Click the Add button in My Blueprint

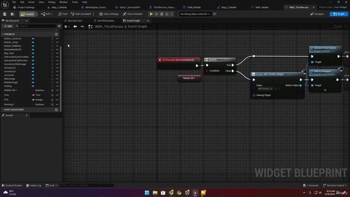coord(8,26)
